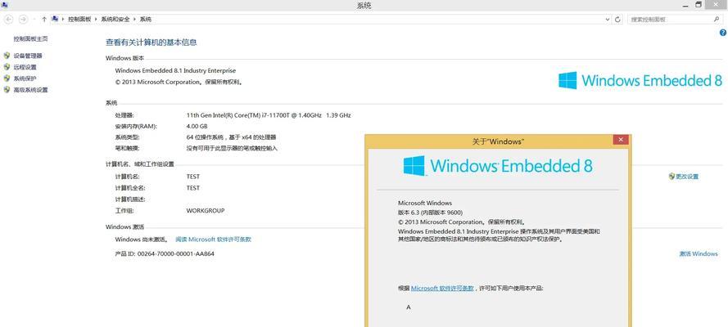Screen dimensions: 728x327
Task: Open 远程设置 from the sidebar
Action: pos(25,67)
